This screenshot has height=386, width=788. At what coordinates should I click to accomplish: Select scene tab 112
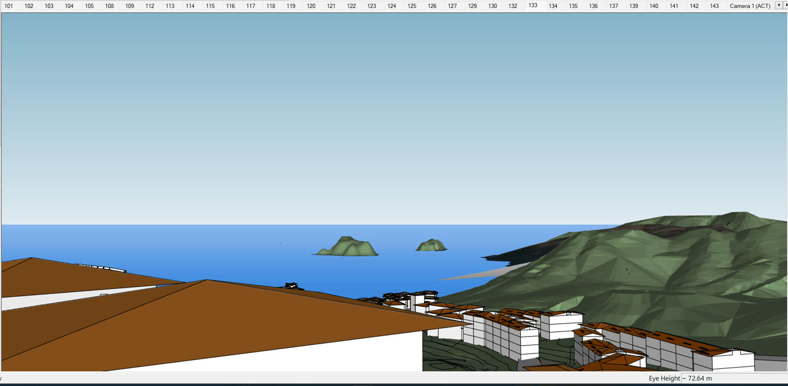(x=150, y=6)
